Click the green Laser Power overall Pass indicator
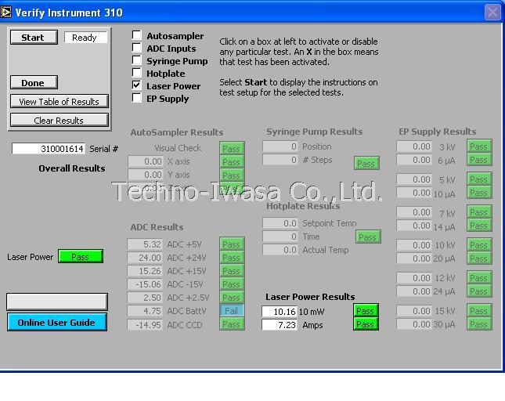Image resolution: width=505 pixels, height=401 pixels. (80, 257)
